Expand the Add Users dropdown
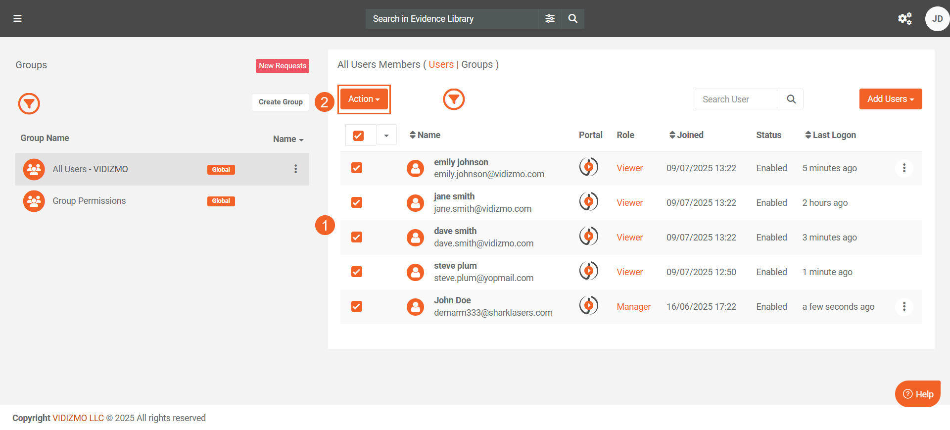950x430 pixels. (890, 99)
